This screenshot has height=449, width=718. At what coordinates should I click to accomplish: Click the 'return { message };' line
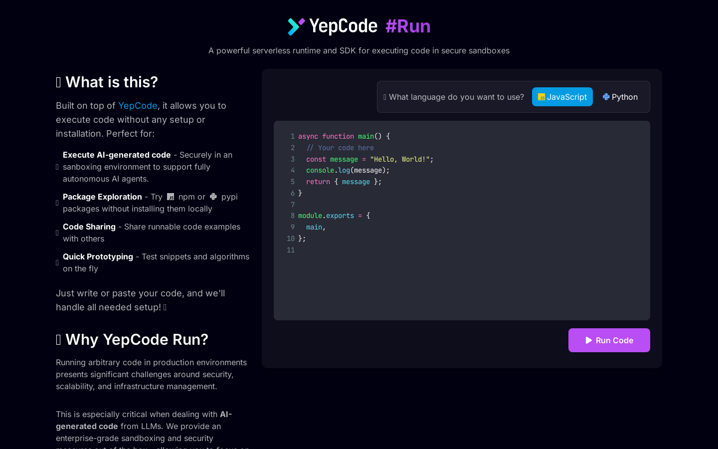coord(344,182)
